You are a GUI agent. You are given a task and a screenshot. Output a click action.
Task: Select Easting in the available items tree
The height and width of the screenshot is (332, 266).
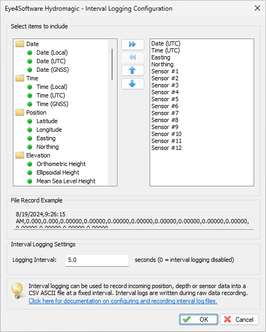coord(46,138)
